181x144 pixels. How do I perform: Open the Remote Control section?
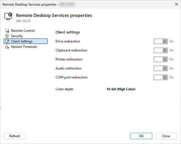point(26,31)
